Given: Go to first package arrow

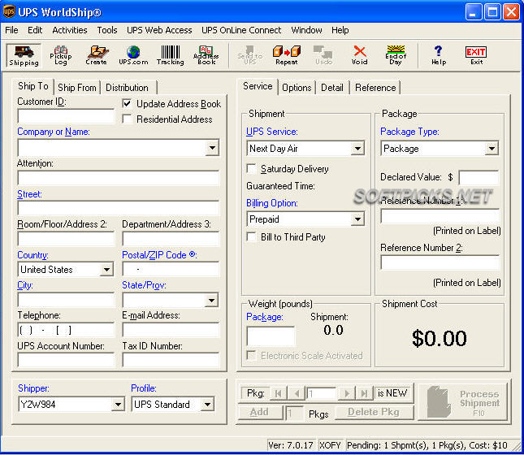Looking at the screenshot, I should pos(278,393).
